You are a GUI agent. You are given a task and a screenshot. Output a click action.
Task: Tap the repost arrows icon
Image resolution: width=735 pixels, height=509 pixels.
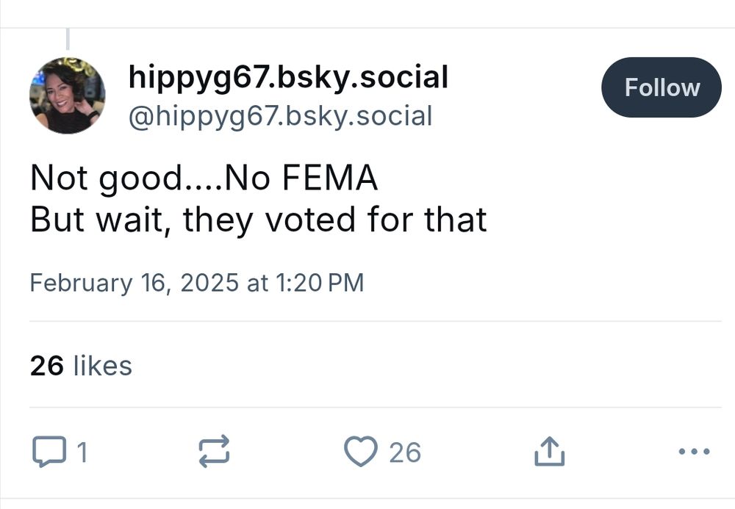pyautogui.click(x=215, y=452)
